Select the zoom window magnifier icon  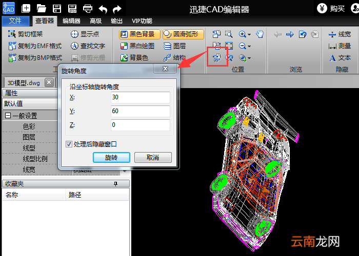tap(229, 34)
